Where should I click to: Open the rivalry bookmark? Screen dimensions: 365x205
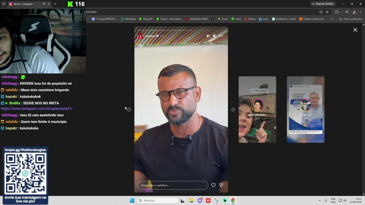tap(236, 19)
